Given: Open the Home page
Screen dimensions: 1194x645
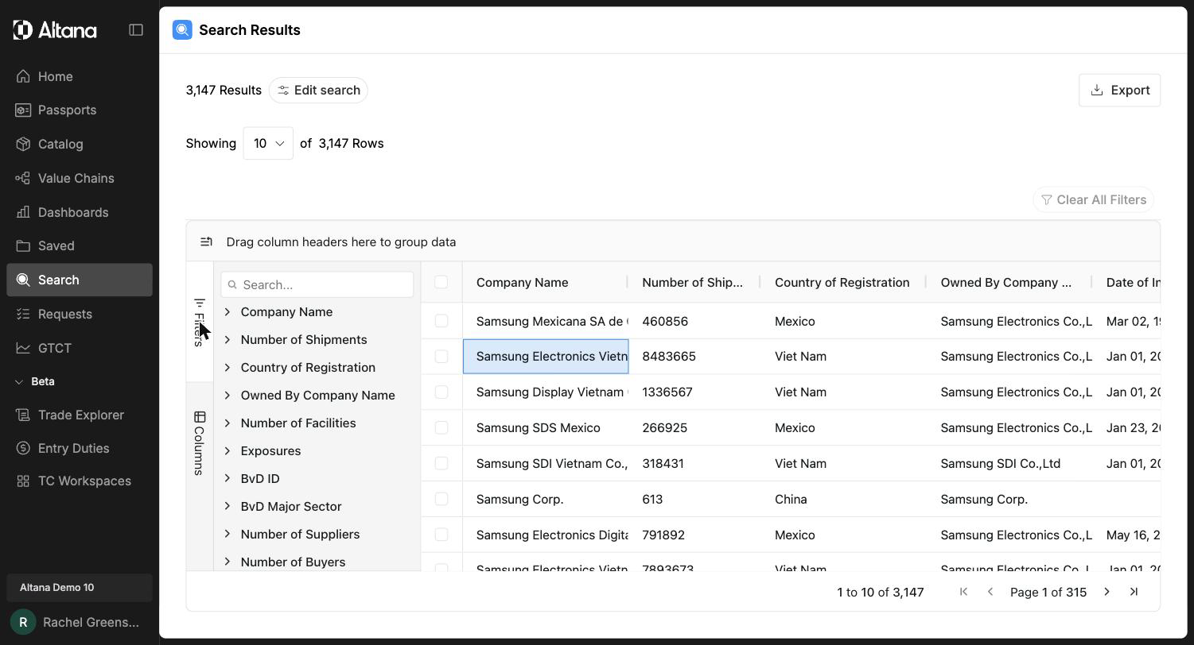Looking at the screenshot, I should 80,76.
